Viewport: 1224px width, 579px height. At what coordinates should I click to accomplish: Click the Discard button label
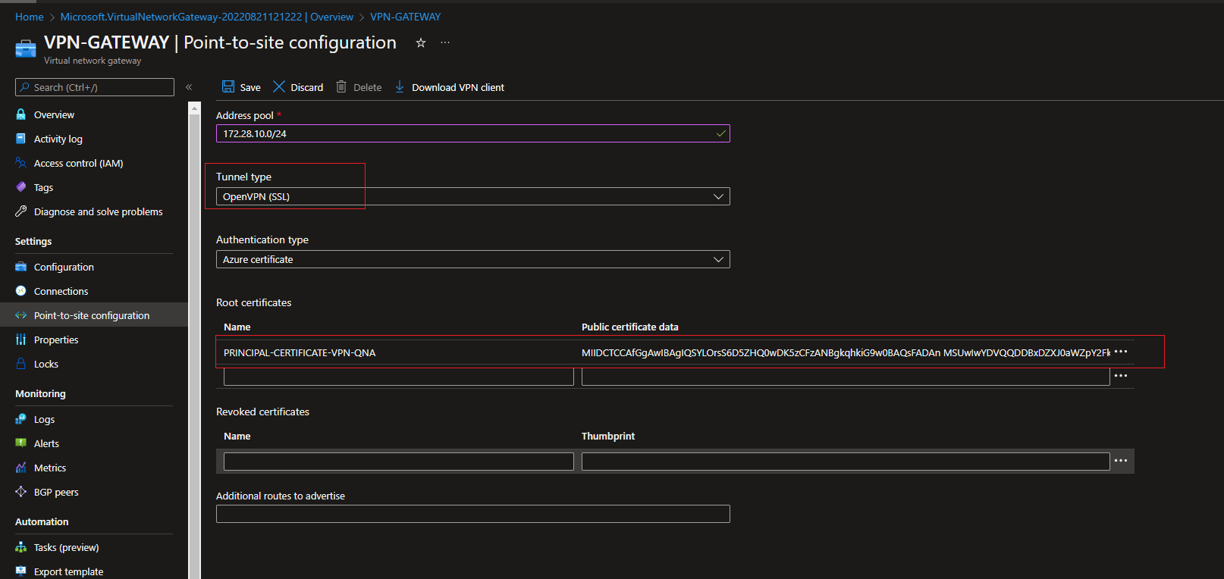pyautogui.click(x=307, y=87)
